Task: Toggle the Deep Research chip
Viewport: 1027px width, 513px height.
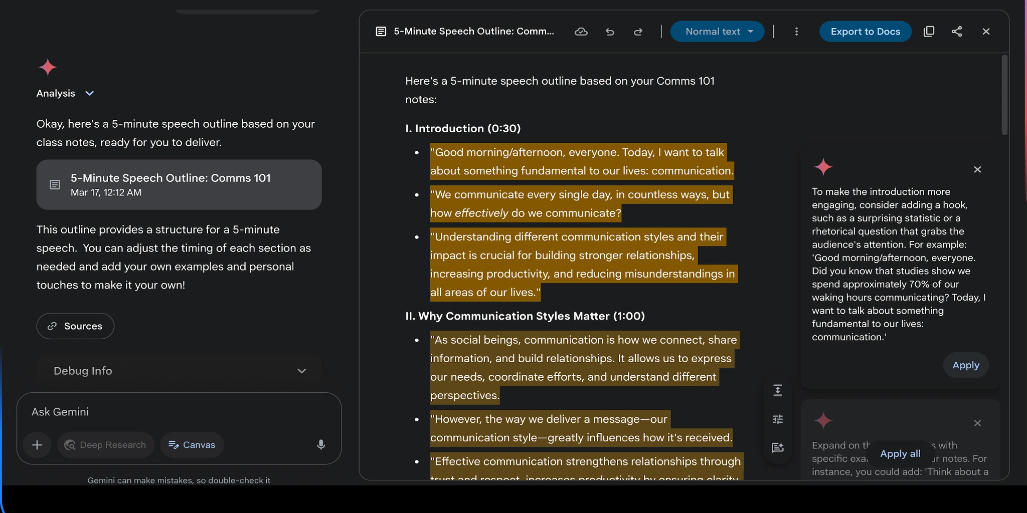Action: point(106,445)
